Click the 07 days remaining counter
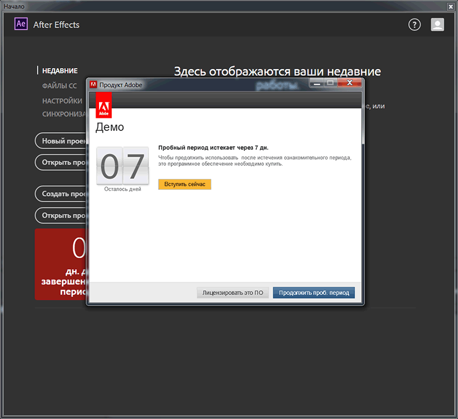Viewport: 458px width, 419px height. [x=123, y=166]
